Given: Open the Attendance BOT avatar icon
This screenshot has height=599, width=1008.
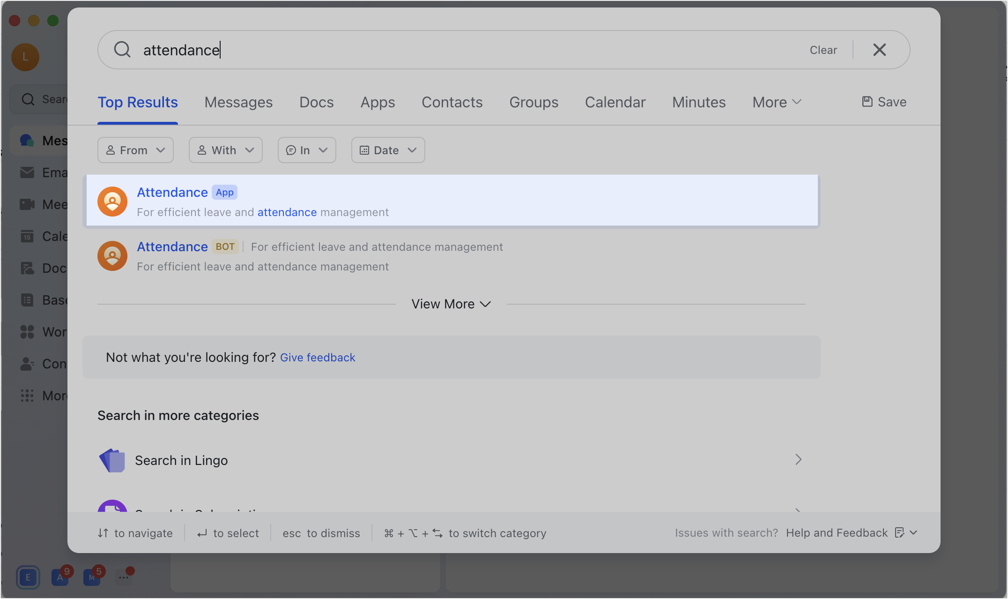Looking at the screenshot, I should coord(112,256).
